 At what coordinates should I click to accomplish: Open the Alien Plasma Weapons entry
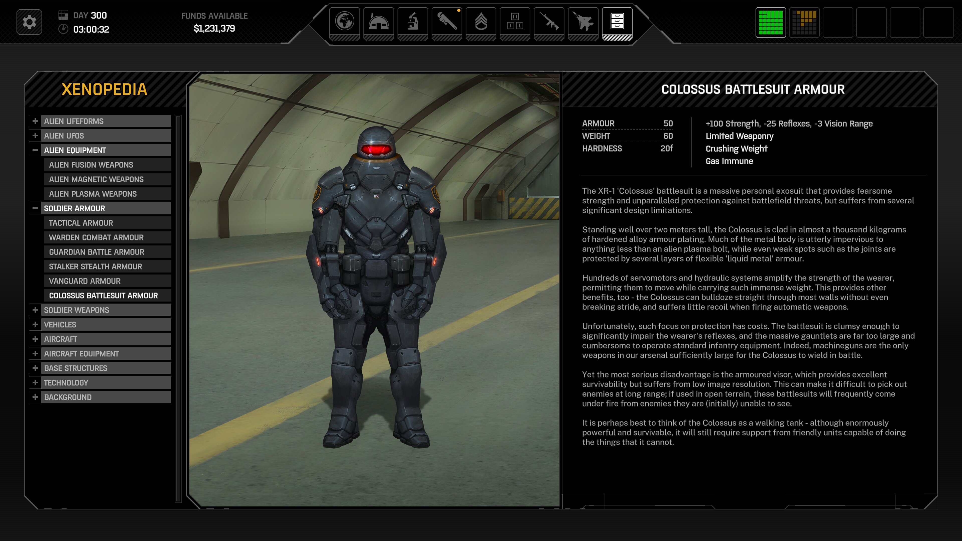93,194
